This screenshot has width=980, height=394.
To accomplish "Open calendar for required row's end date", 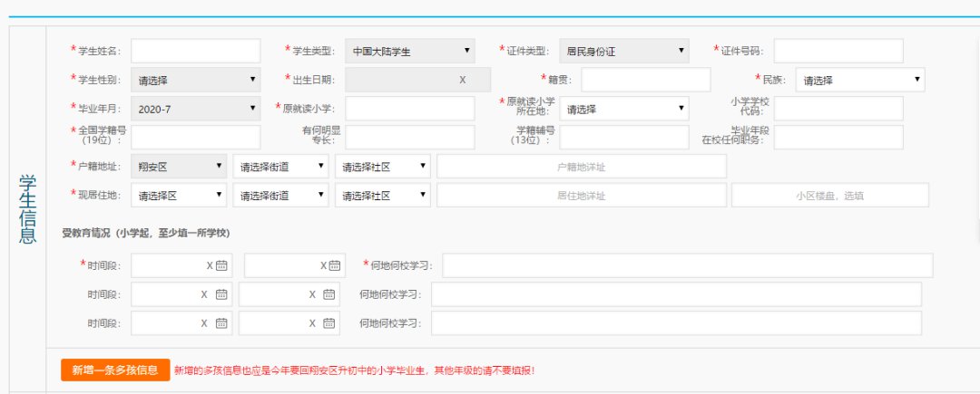I will [336, 265].
